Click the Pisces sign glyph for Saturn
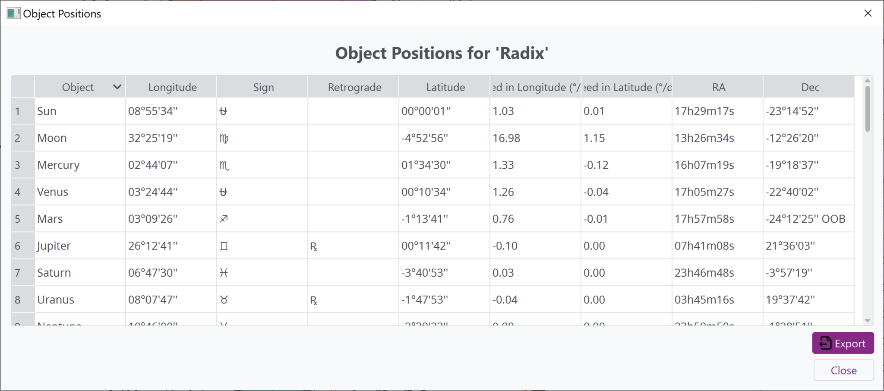 224,273
